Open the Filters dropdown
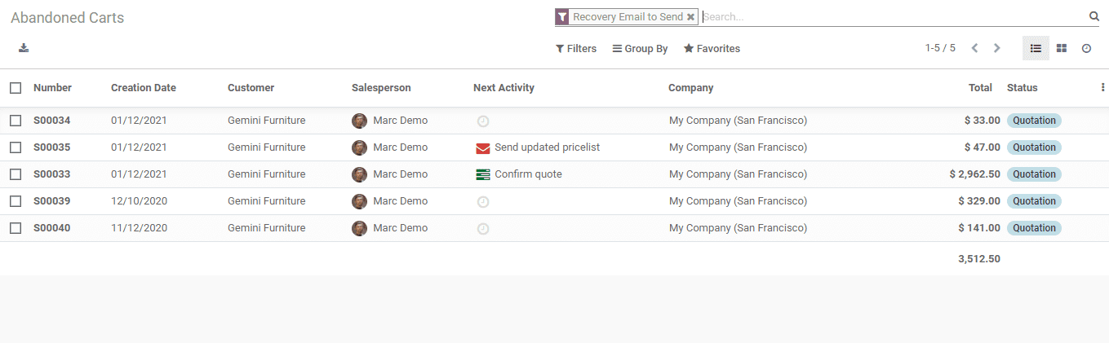Image resolution: width=1109 pixels, height=343 pixels. [x=576, y=49]
